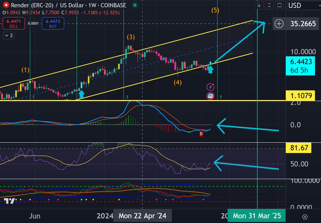Click the 0.0001 spread value
321x223 pixels.
(x=33, y=24)
